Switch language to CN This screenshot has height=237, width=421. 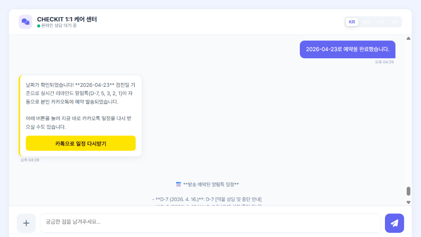[380, 22]
